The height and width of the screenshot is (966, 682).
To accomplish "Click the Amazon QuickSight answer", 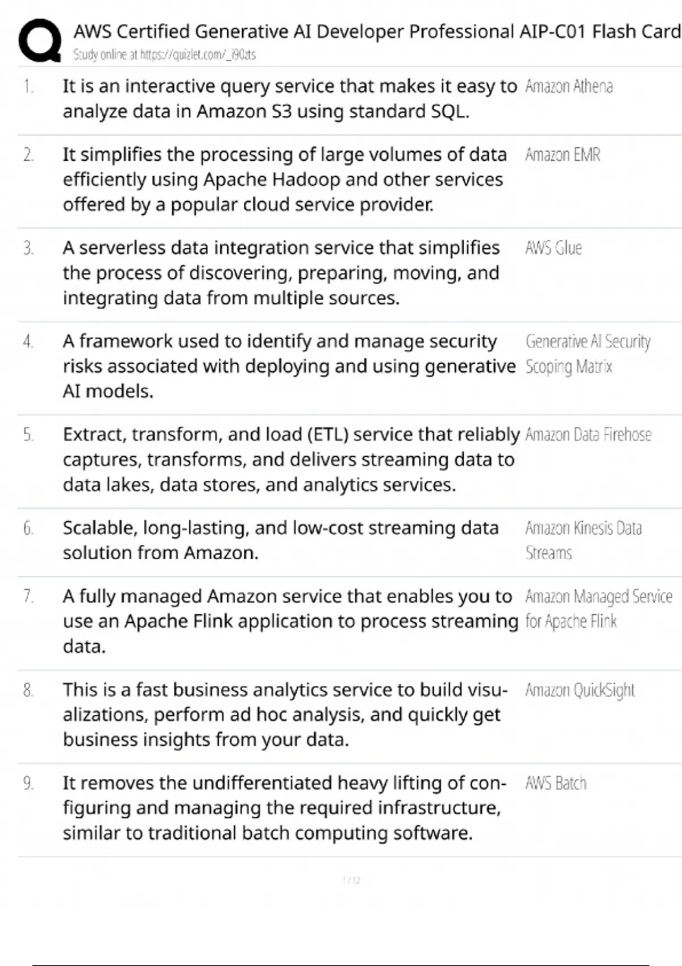I will click(580, 690).
